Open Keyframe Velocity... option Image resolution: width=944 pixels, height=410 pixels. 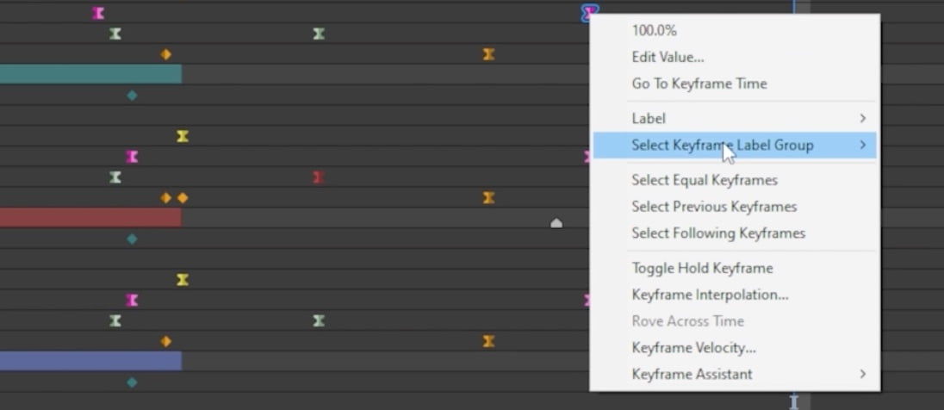(x=693, y=348)
